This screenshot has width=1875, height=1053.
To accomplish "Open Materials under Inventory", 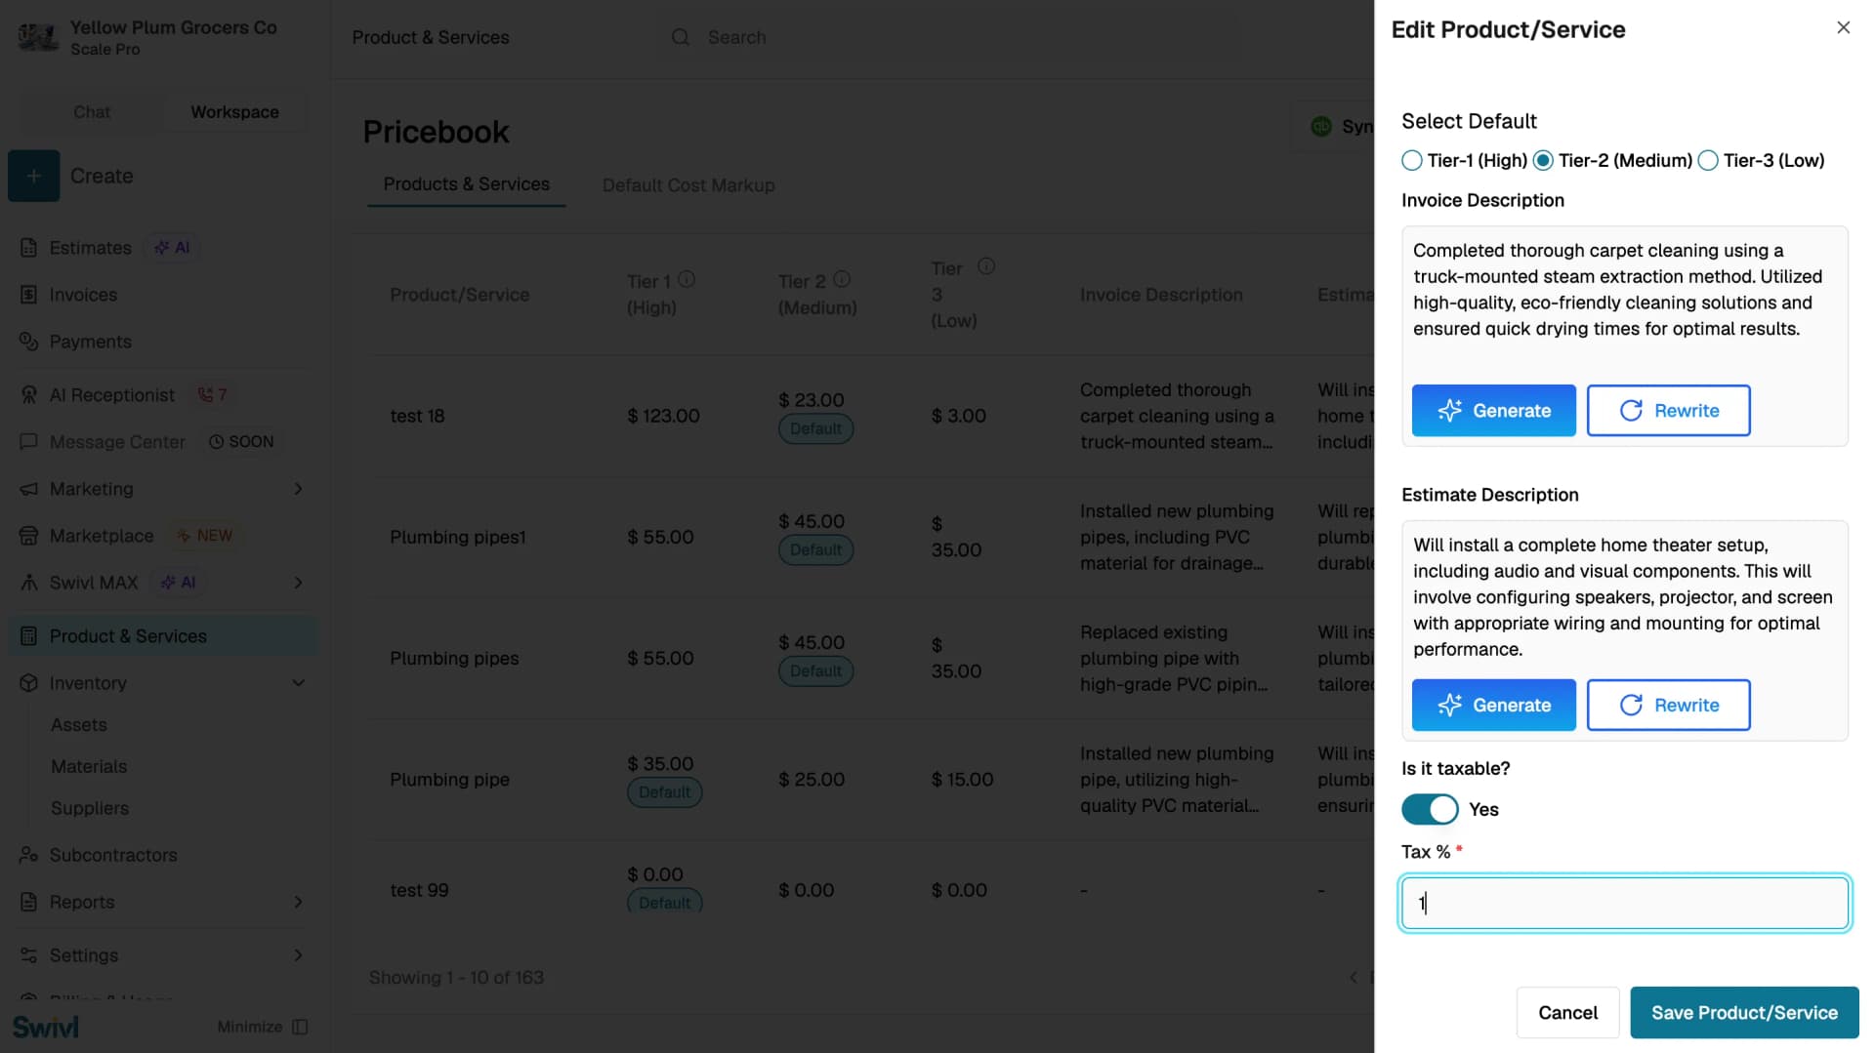I will (x=89, y=767).
